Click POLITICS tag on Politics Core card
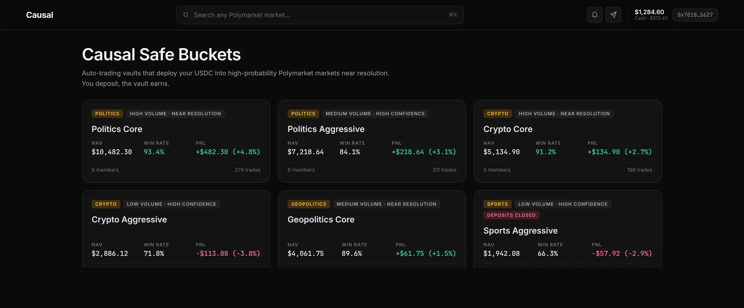This screenshot has height=308, width=744. pos(107,113)
